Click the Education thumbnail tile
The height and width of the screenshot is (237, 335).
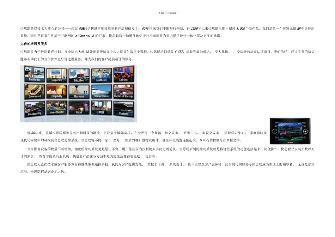tap(79, 75)
